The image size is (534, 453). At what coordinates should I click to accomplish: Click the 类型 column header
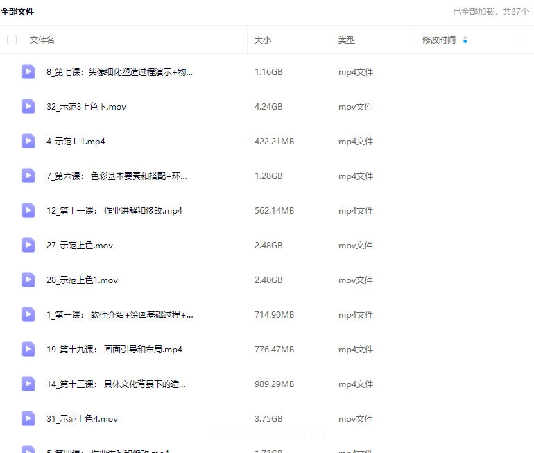347,40
